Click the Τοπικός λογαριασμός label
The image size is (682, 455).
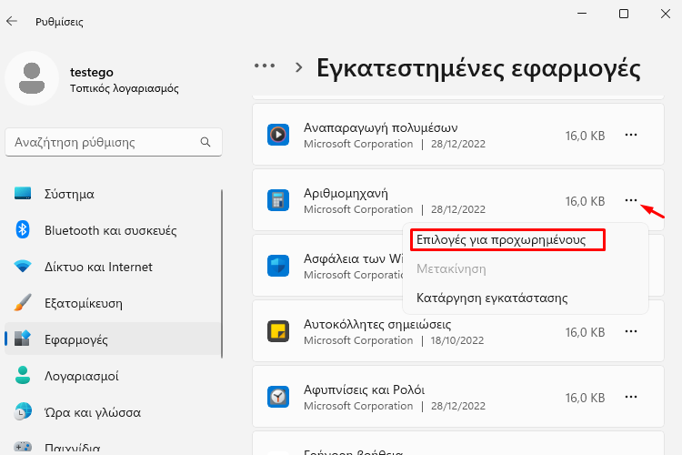[x=125, y=88]
